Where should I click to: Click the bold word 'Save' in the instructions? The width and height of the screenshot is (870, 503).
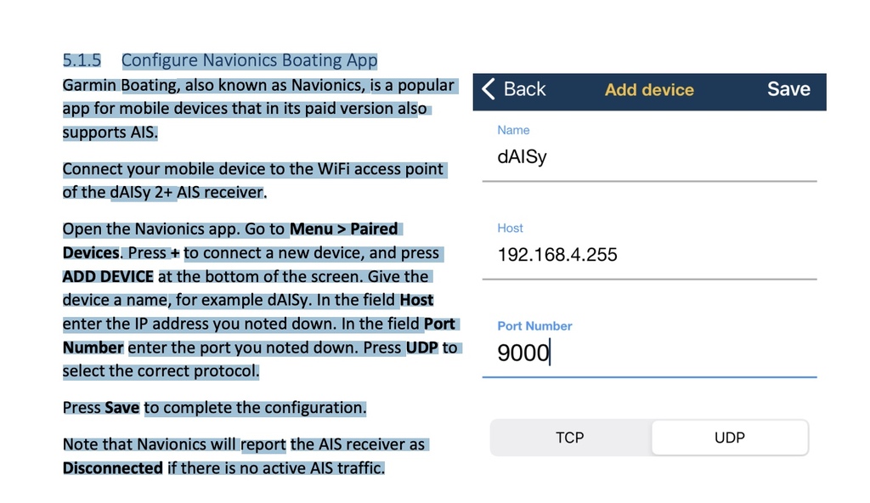122,408
